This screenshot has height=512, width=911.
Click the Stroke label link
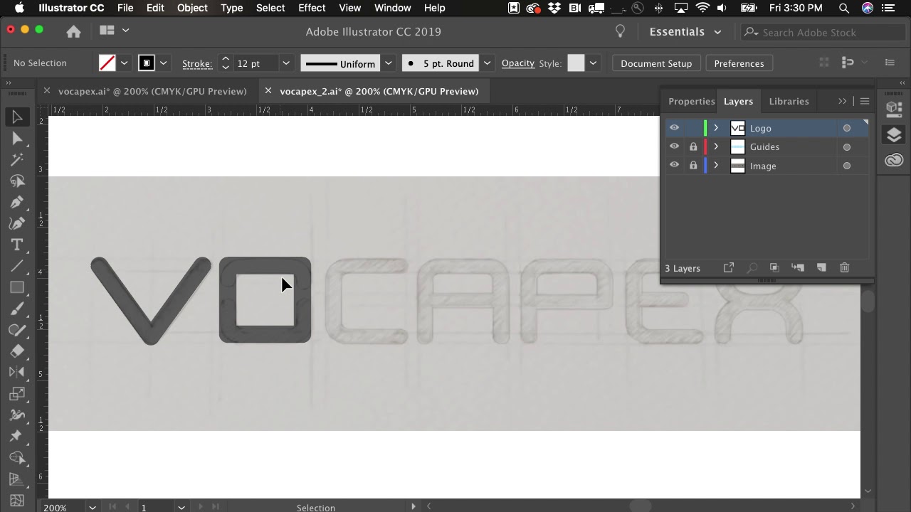[197, 63]
